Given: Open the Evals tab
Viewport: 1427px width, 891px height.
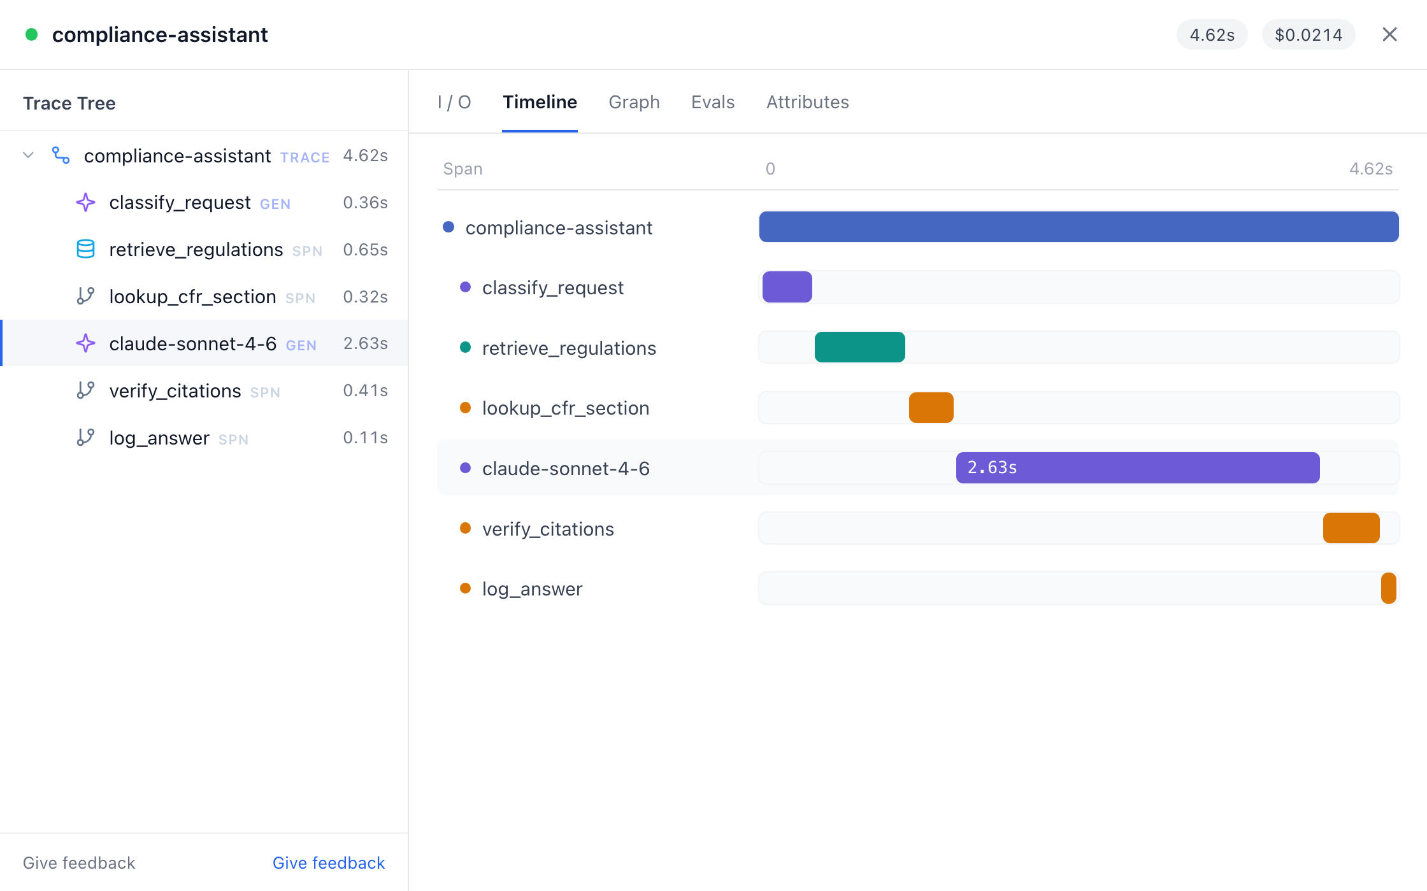Looking at the screenshot, I should 713,102.
